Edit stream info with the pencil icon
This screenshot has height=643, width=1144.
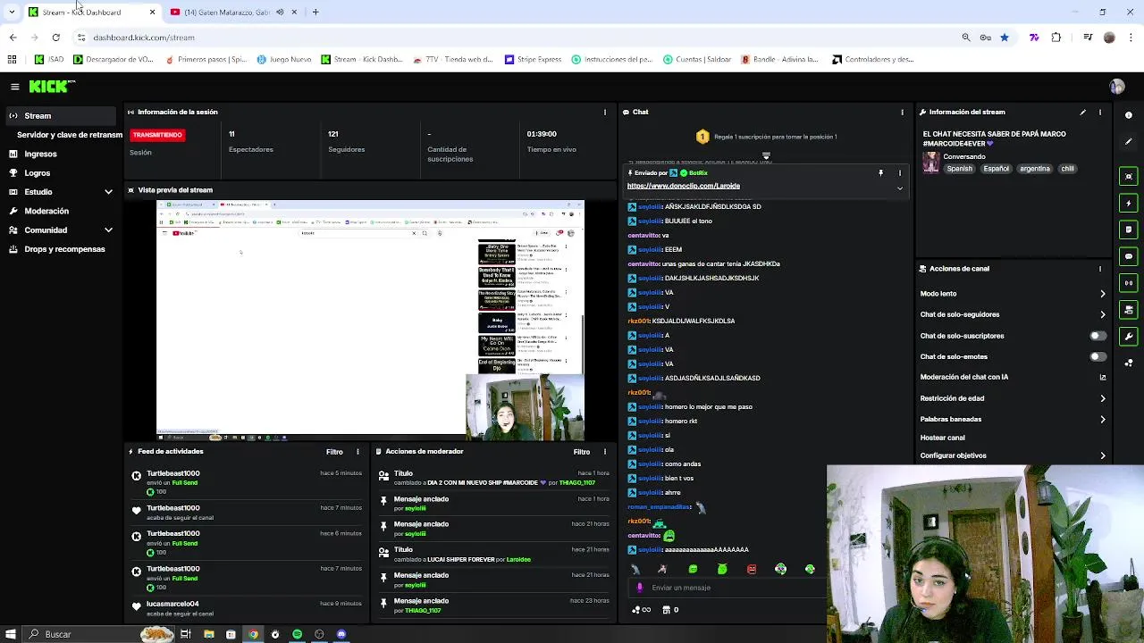[x=1082, y=113]
